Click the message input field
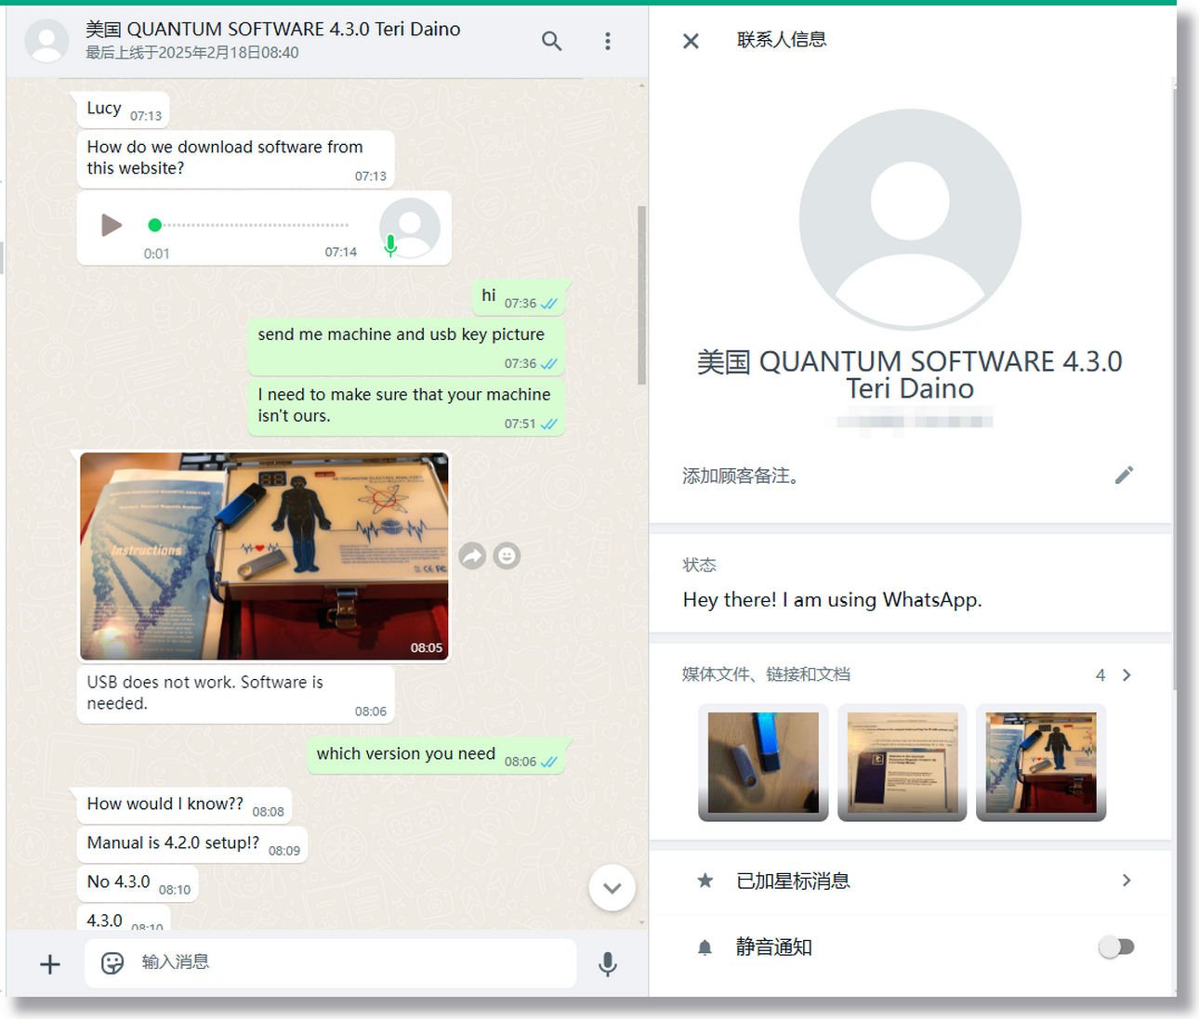 [x=331, y=962]
